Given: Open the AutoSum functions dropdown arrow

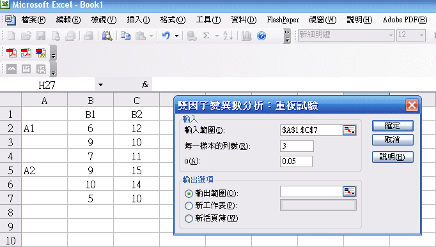Looking at the screenshot, I should click(x=217, y=36).
